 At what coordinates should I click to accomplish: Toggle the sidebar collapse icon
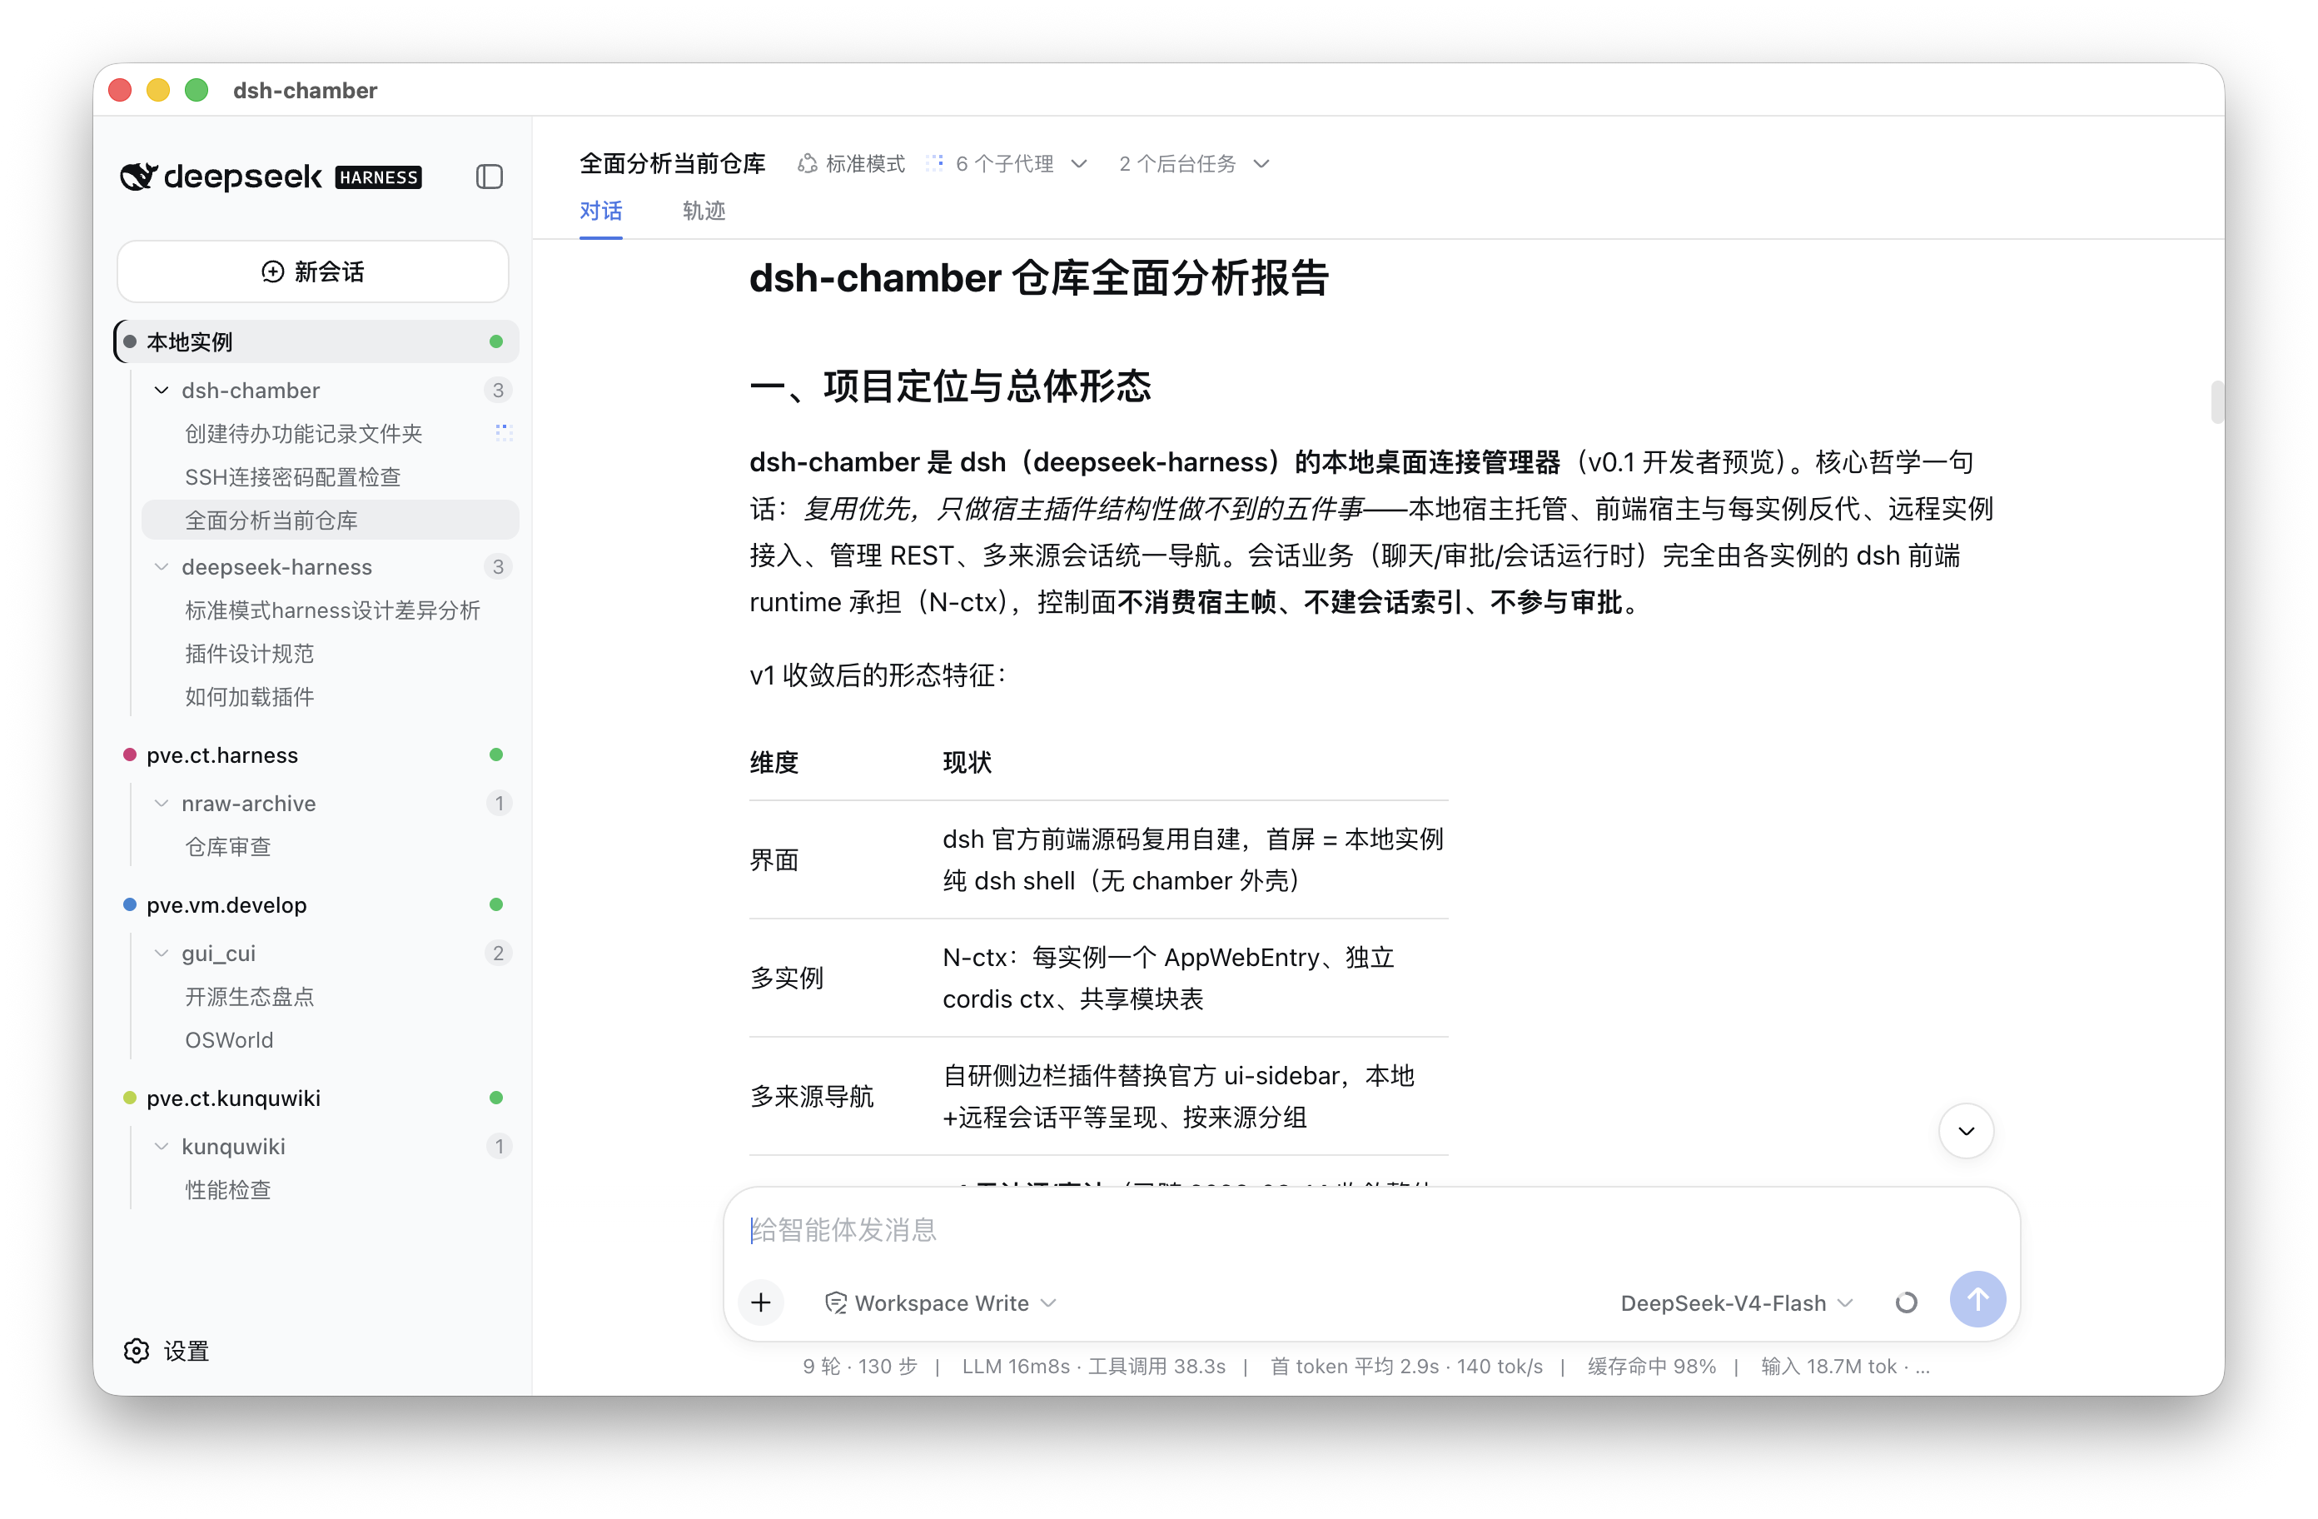tap(489, 177)
